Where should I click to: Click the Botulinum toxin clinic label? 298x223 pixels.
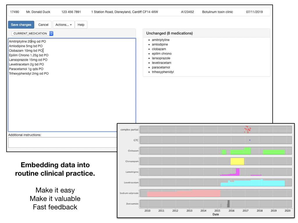[217, 12]
